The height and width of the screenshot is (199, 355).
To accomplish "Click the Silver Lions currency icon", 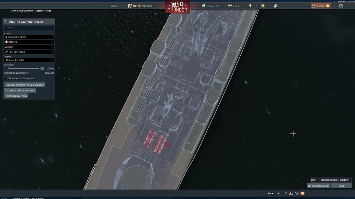I will [x=204, y=6].
